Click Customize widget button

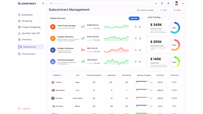tap(145, 10)
